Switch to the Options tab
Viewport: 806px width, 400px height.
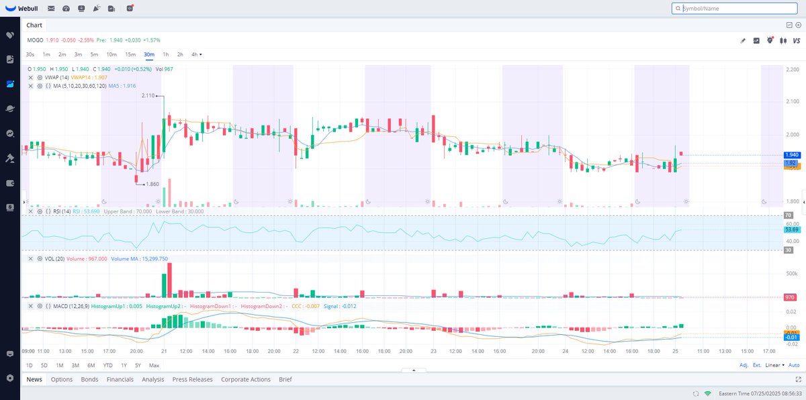coord(62,379)
